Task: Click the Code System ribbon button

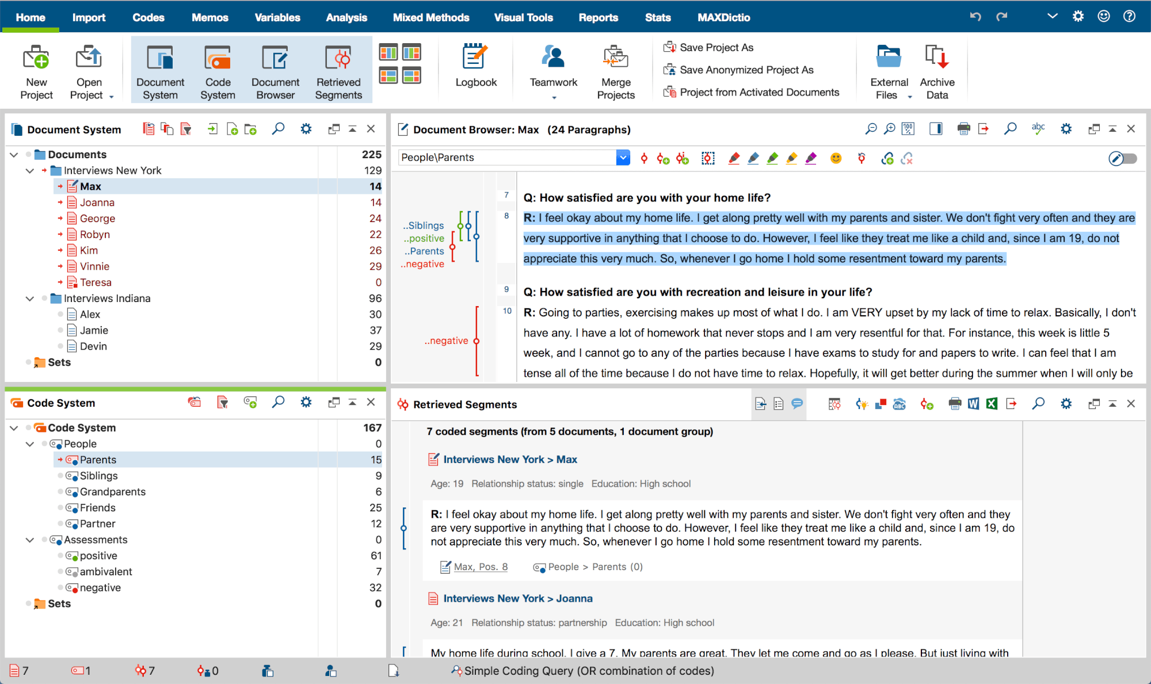Action: 218,70
